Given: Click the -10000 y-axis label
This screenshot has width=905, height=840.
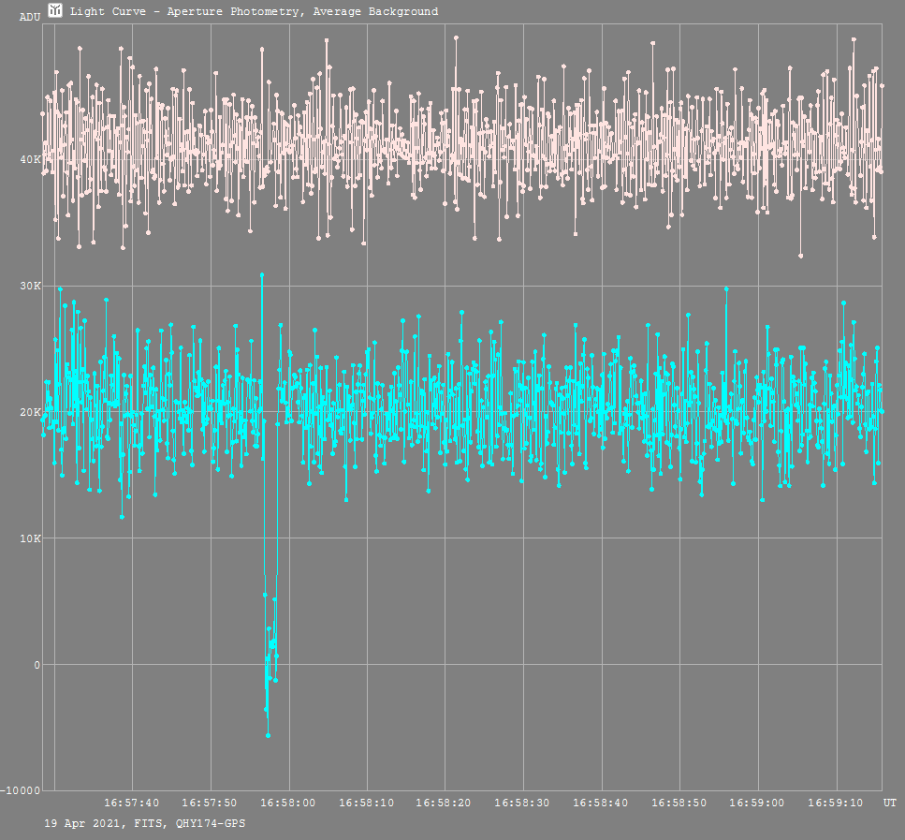Looking at the screenshot, I should pos(21,791).
